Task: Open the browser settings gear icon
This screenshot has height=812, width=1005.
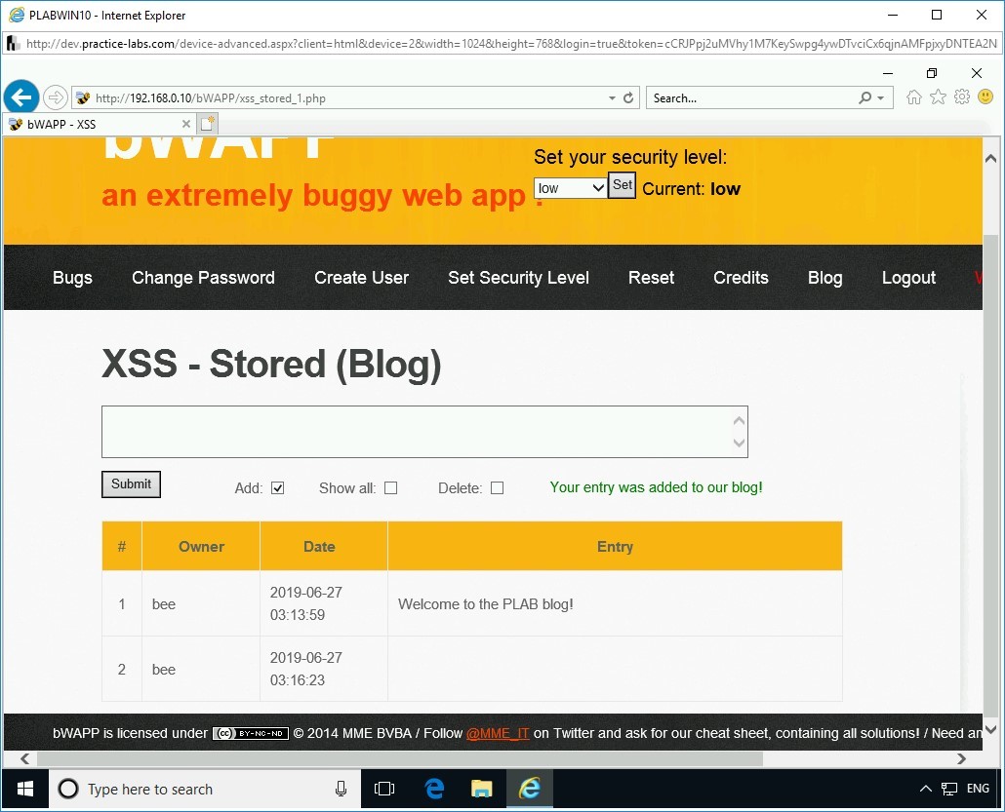Action: [x=962, y=97]
